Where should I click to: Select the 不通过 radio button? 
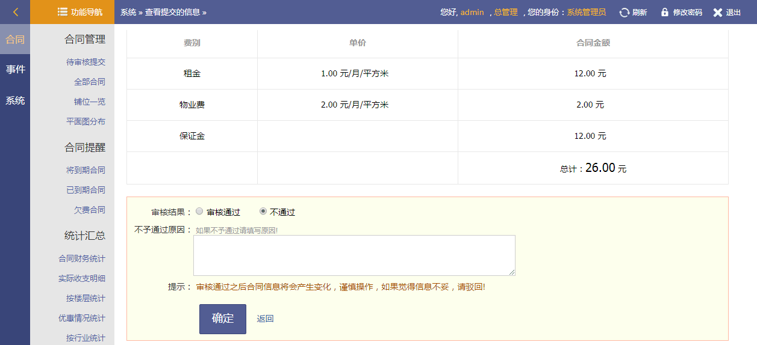[263, 212]
